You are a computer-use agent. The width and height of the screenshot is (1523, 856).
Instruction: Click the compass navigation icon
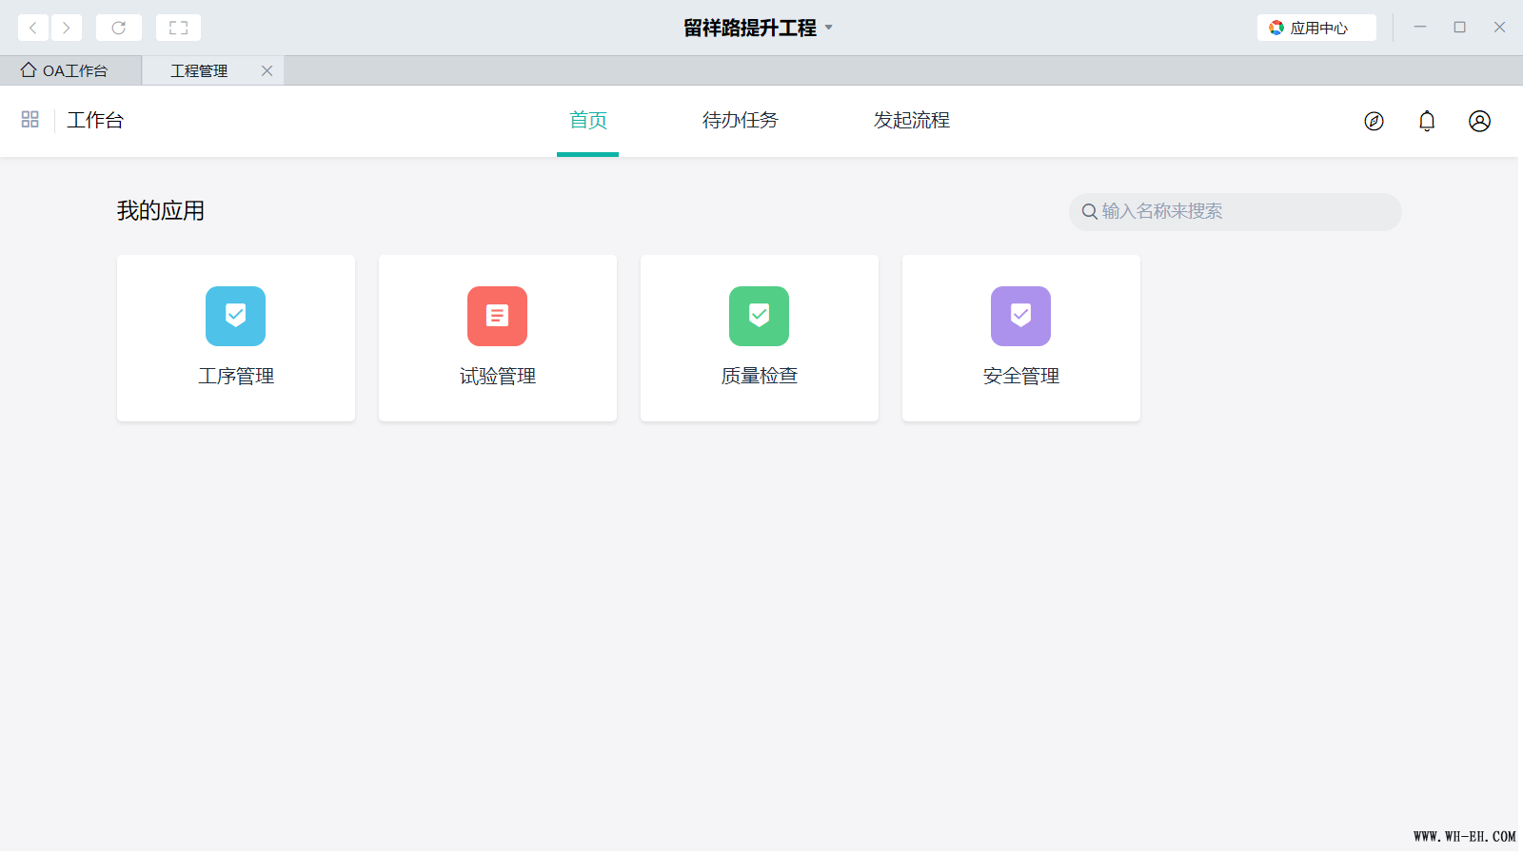(x=1374, y=121)
